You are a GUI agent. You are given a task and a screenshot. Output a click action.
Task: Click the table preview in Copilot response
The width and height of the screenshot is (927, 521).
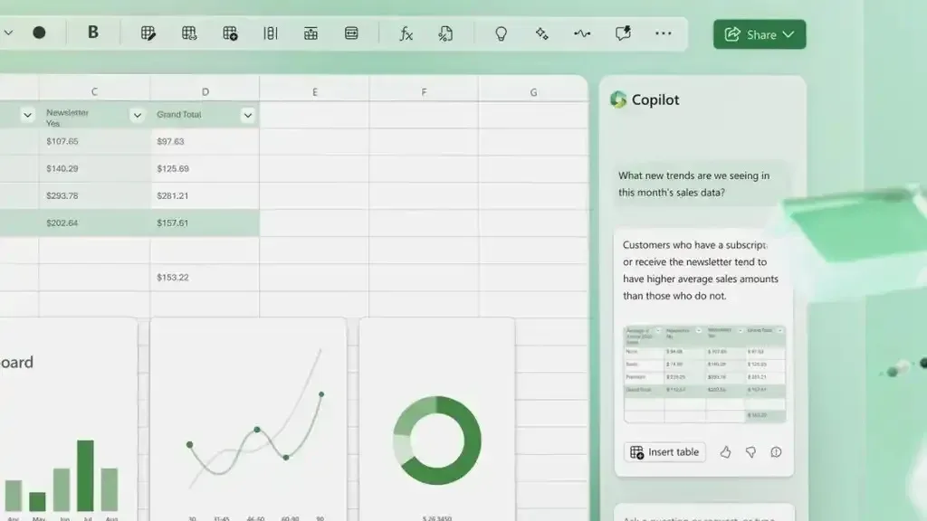pyautogui.click(x=704, y=374)
